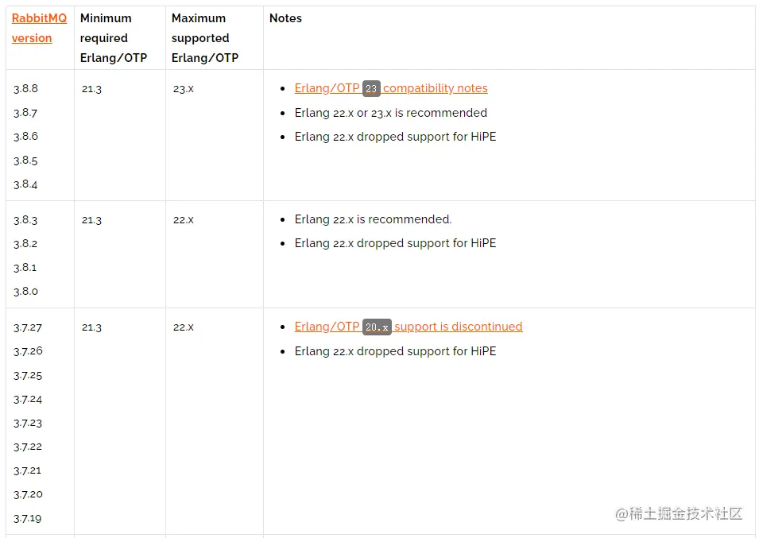Click version 3.7.19 entry

[28, 519]
